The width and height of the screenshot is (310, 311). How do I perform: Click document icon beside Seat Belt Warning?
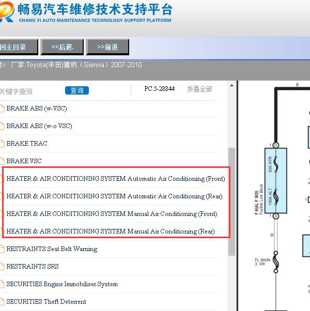(2, 249)
